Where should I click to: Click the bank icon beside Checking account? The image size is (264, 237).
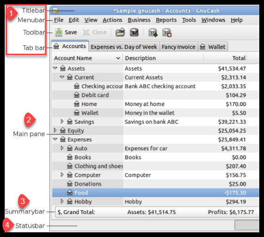point(77,86)
